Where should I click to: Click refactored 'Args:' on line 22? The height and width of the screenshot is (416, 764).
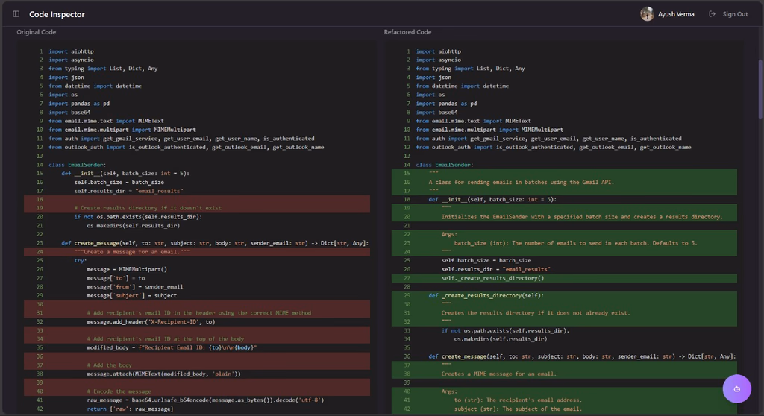pos(449,234)
